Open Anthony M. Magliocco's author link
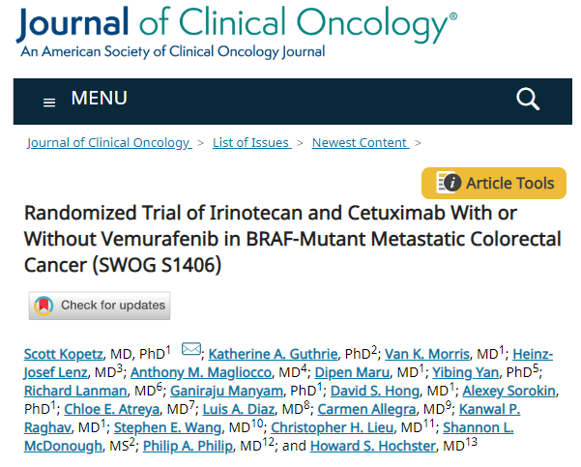The width and height of the screenshot is (581, 467). [x=201, y=372]
